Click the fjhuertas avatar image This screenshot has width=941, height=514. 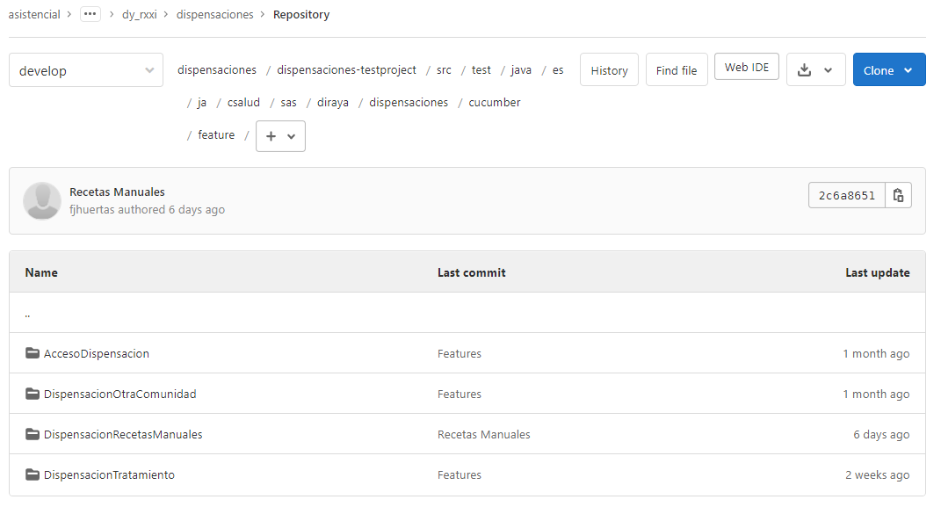click(x=42, y=200)
